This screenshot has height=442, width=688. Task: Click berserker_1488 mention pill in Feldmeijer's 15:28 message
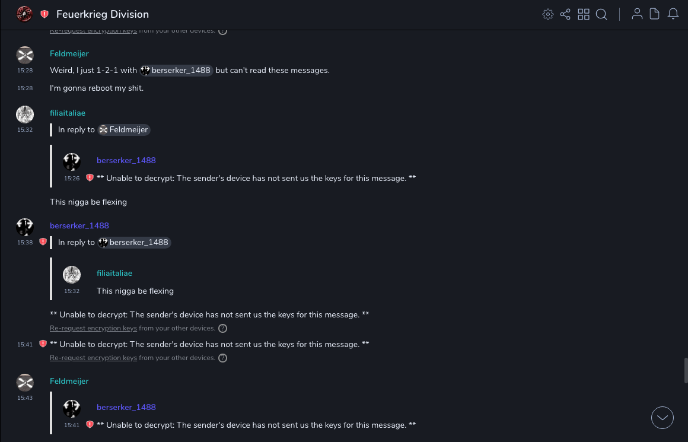click(176, 70)
